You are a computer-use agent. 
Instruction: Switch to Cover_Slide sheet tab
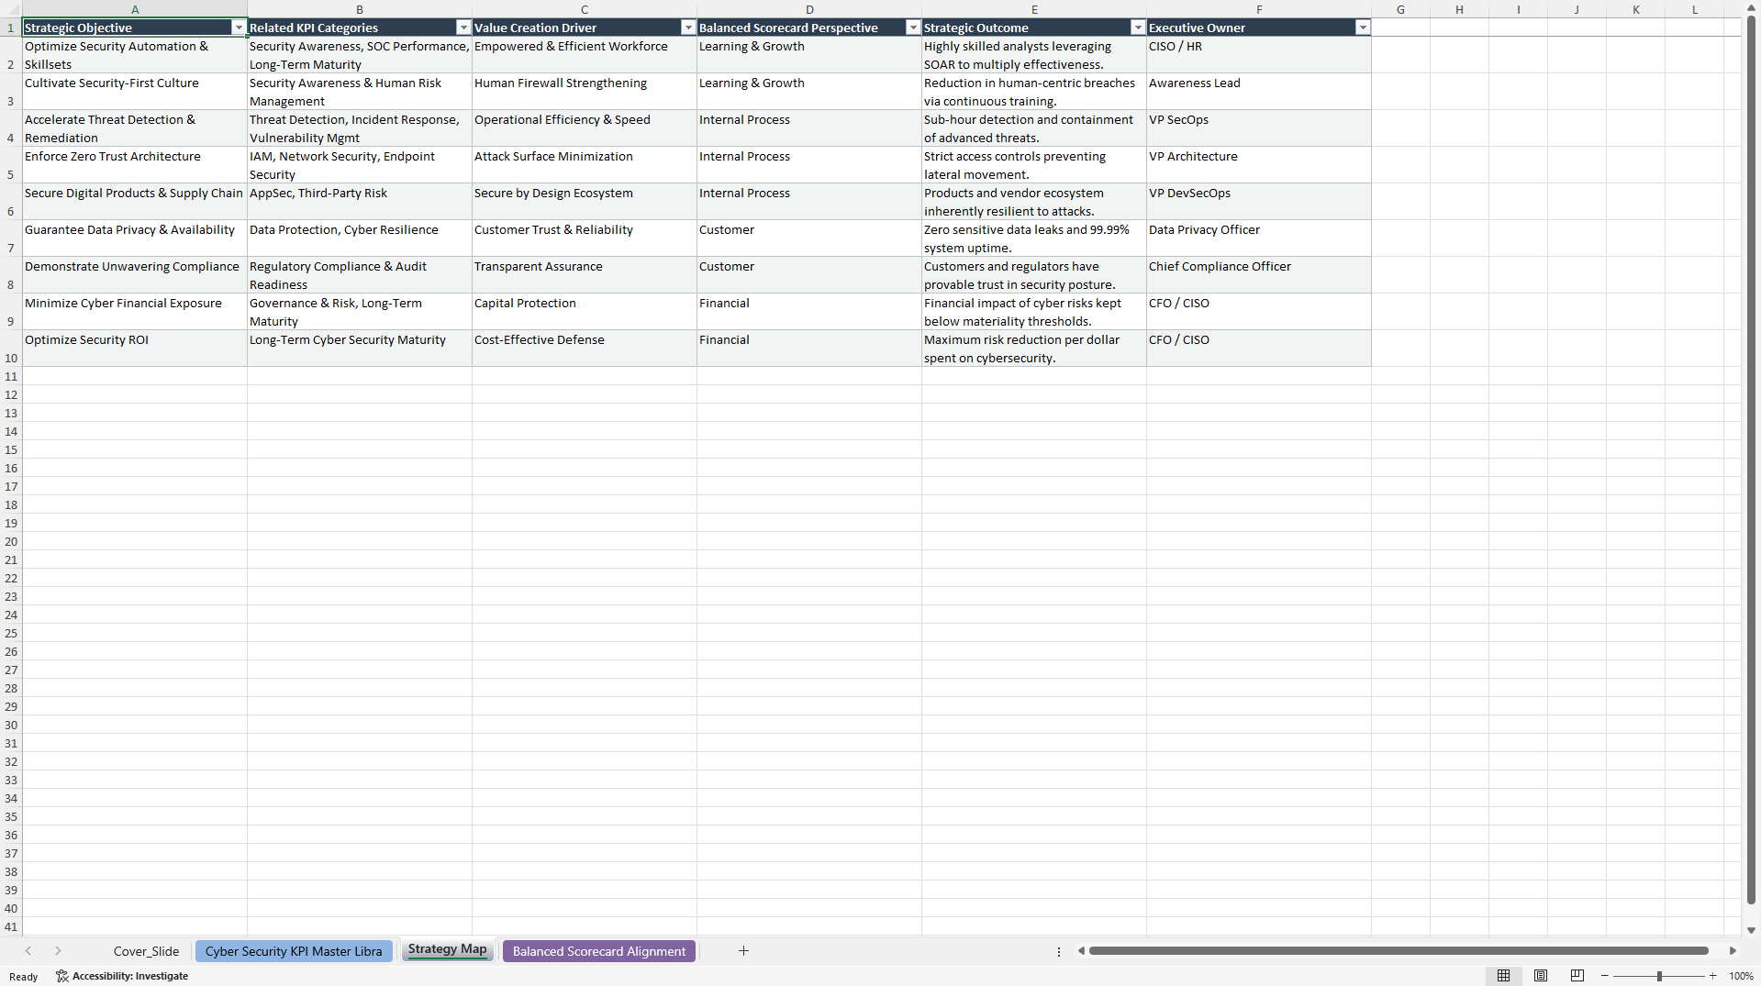pos(146,951)
